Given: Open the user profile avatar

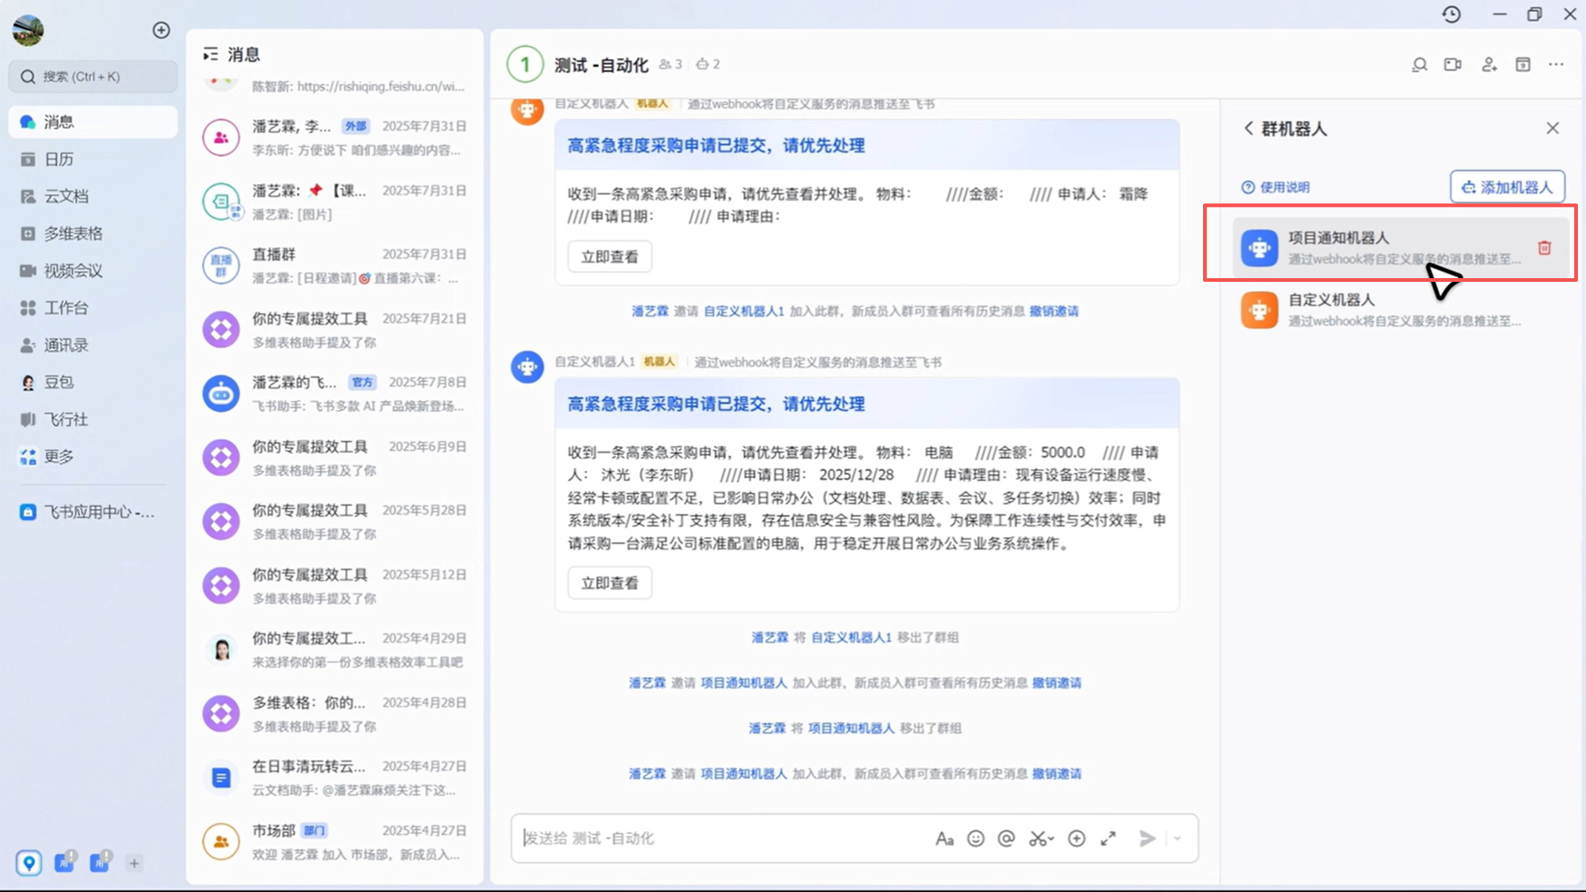Looking at the screenshot, I should click(x=28, y=30).
